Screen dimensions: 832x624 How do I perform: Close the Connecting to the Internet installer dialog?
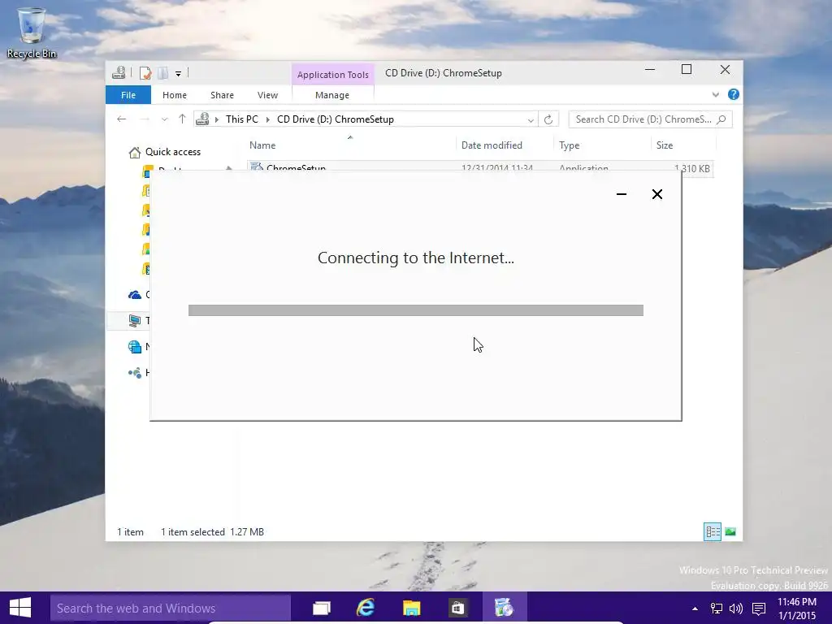coord(656,194)
